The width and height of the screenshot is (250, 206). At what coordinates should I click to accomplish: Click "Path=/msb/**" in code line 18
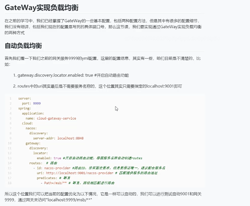pos(55,183)
